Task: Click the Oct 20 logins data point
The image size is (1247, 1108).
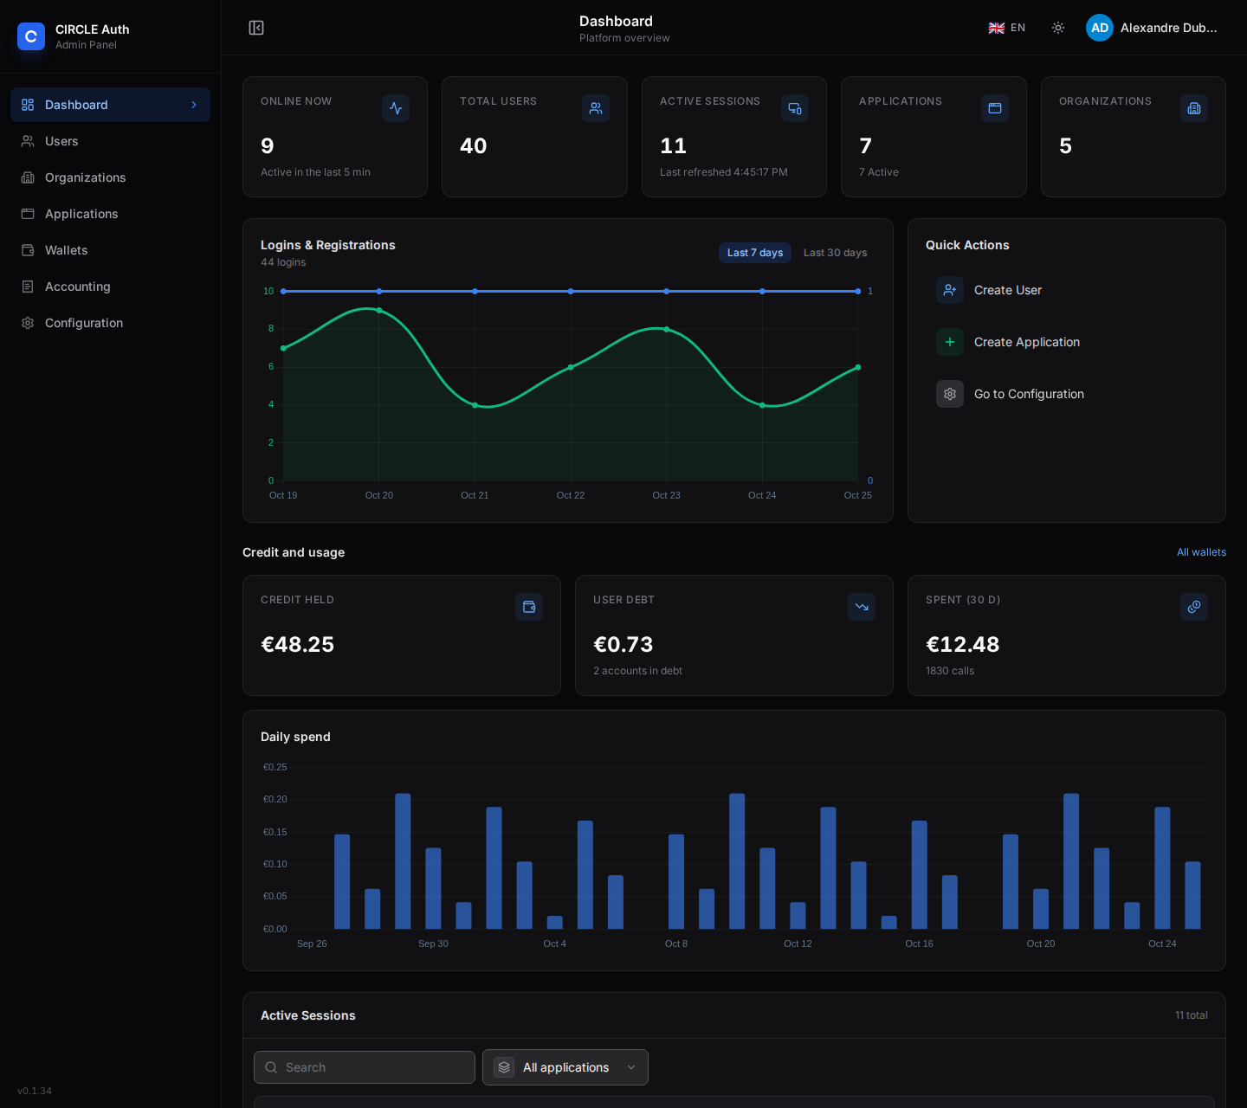Action: (x=379, y=310)
